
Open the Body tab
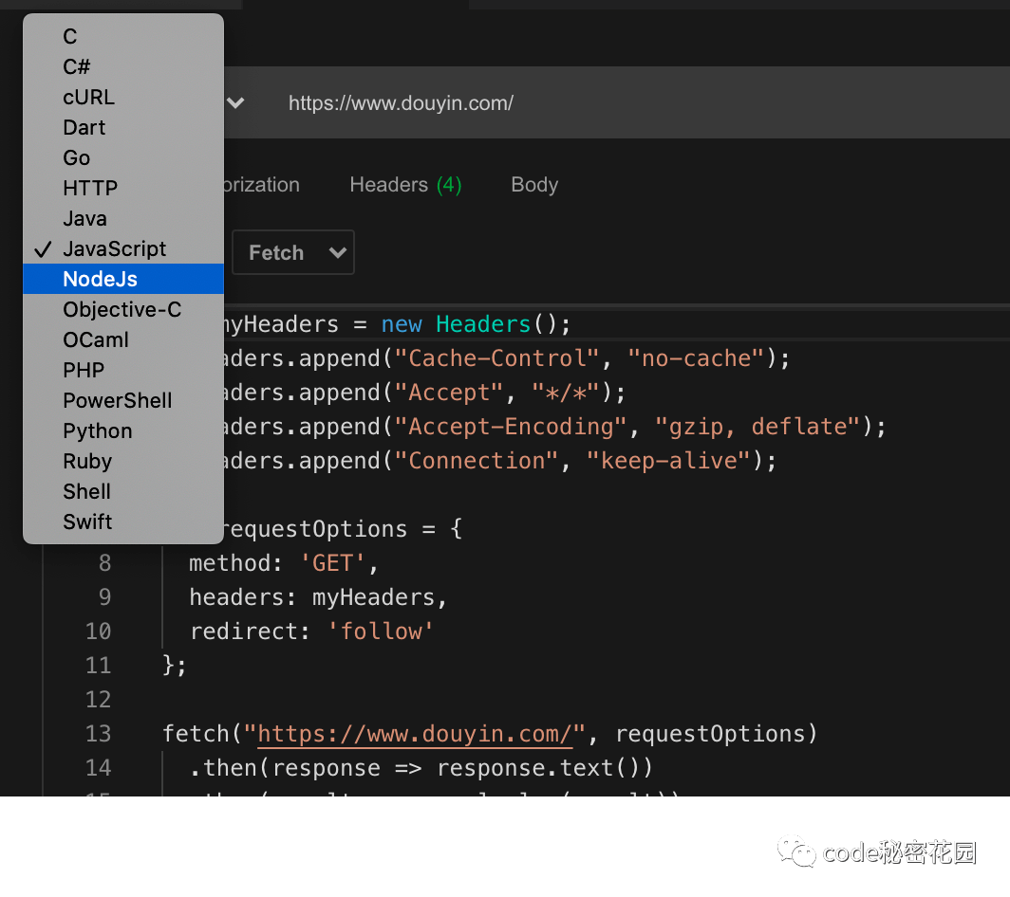tap(533, 184)
